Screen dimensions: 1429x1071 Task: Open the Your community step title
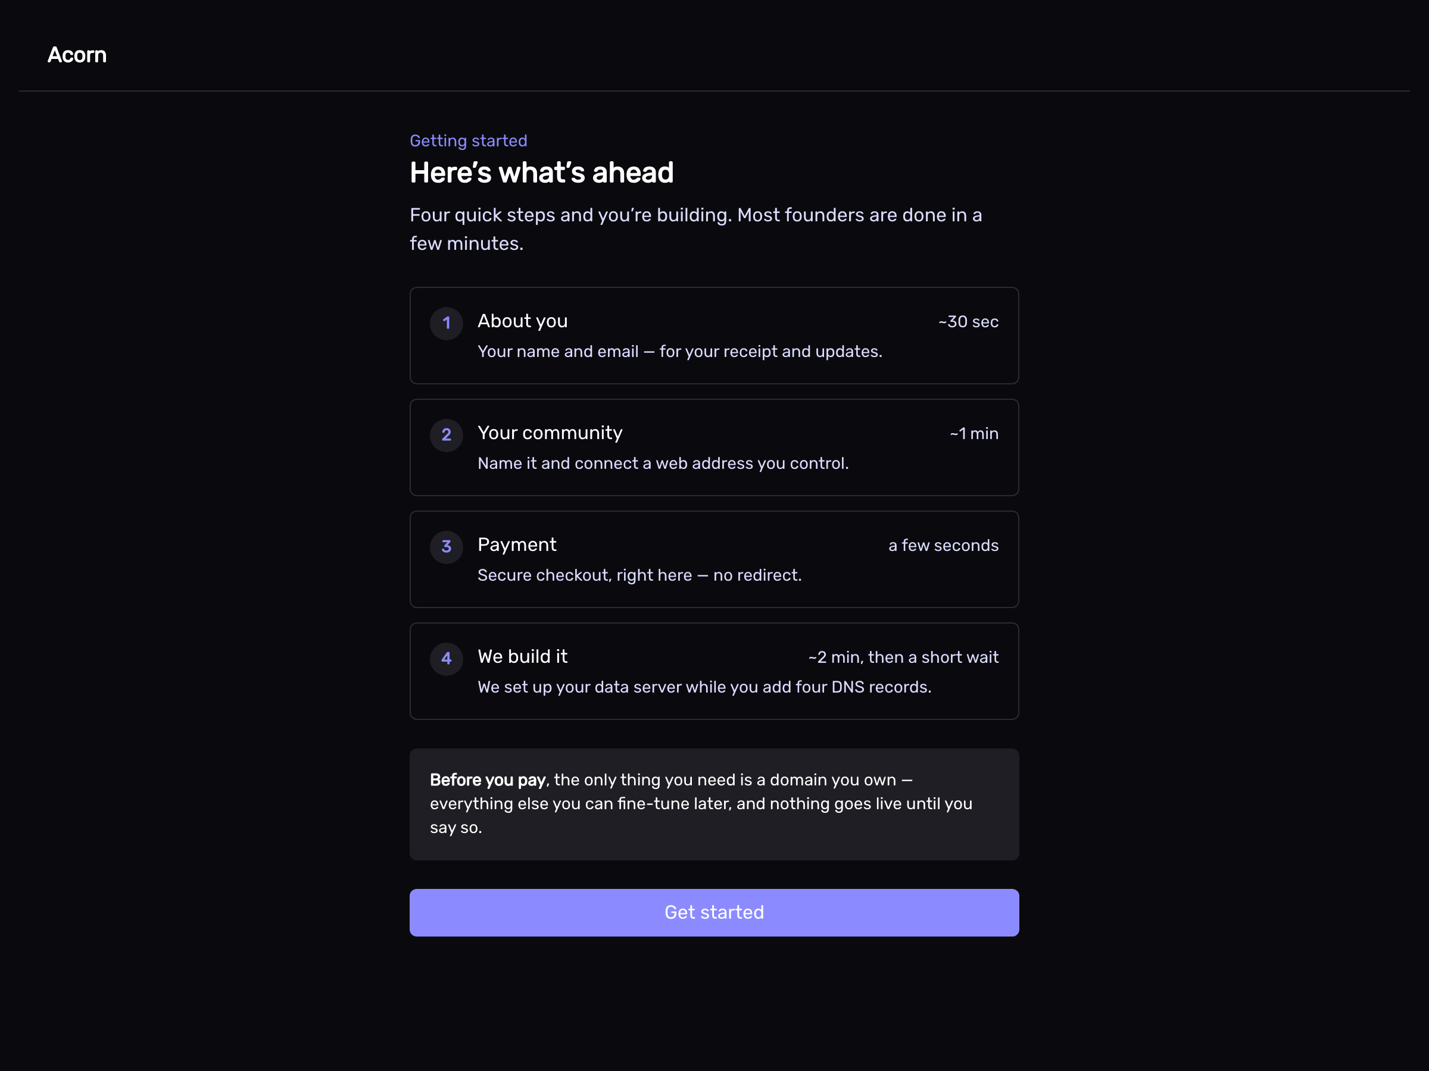pos(550,433)
